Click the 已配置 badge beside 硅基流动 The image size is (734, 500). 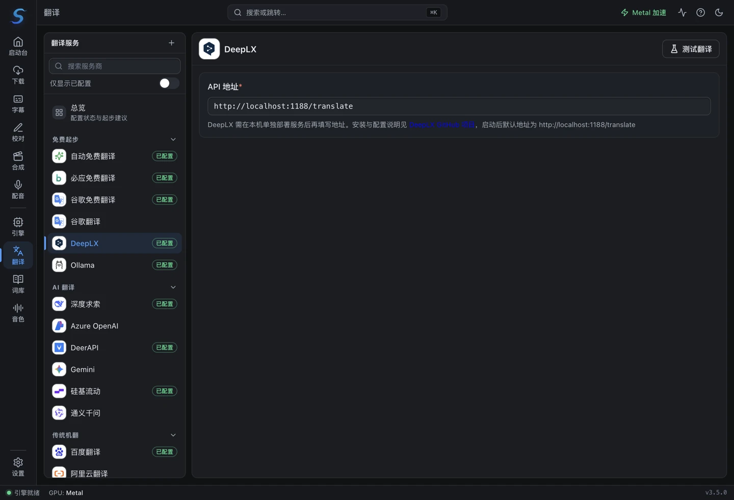tap(165, 391)
